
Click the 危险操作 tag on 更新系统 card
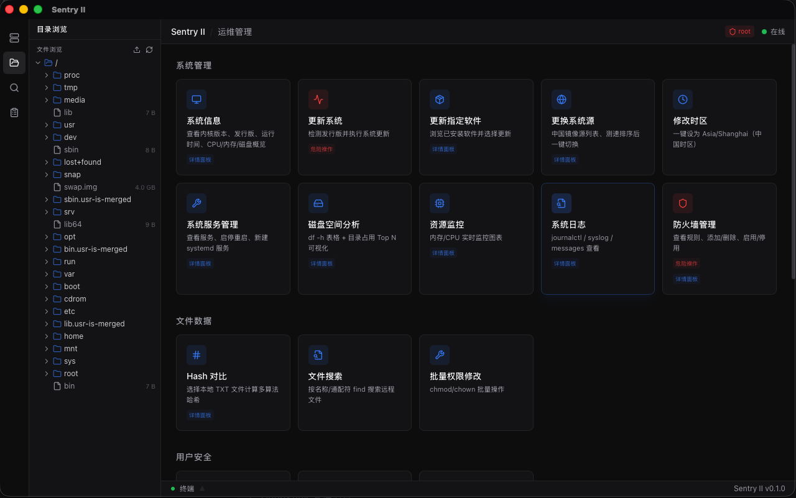click(x=322, y=149)
